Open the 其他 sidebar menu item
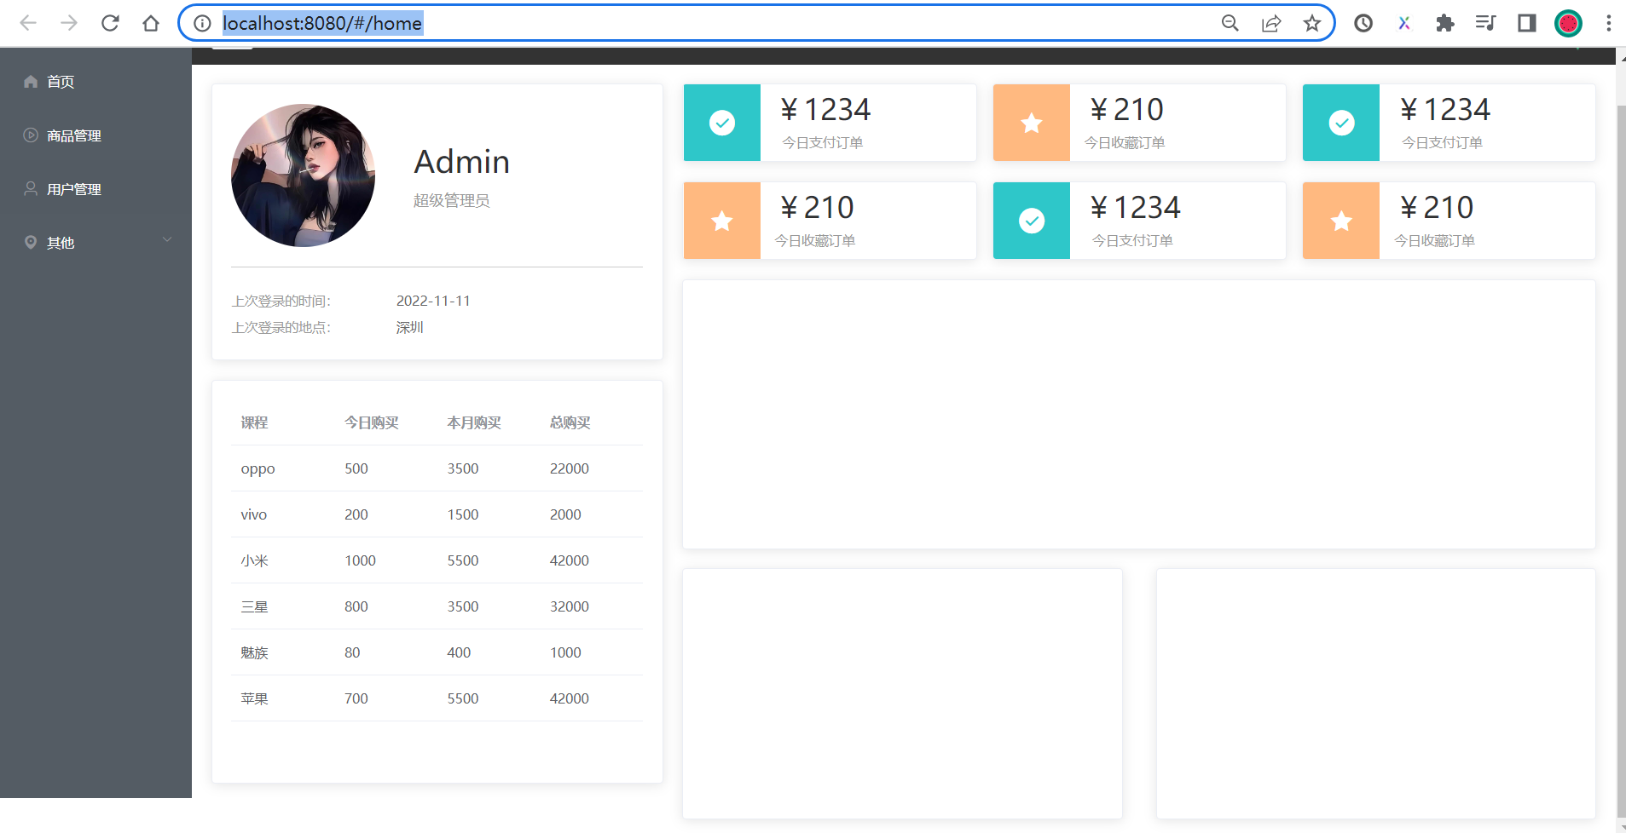 click(x=95, y=243)
